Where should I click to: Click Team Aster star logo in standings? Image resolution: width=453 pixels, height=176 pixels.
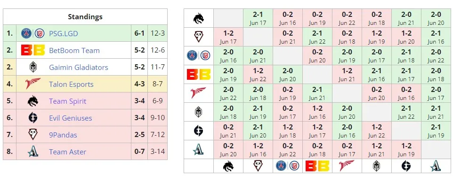(33, 152)
